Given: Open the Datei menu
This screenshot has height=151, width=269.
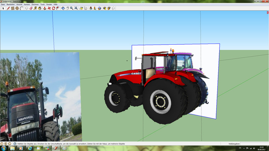Looking at the screenshot, I should click(3, 4).
